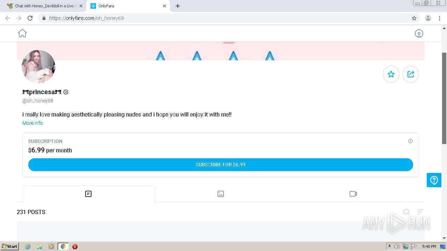Image resolution: width=447 pixels, height=251 pixels.
Task: Expand the More info link
Action: click(32, 123)
